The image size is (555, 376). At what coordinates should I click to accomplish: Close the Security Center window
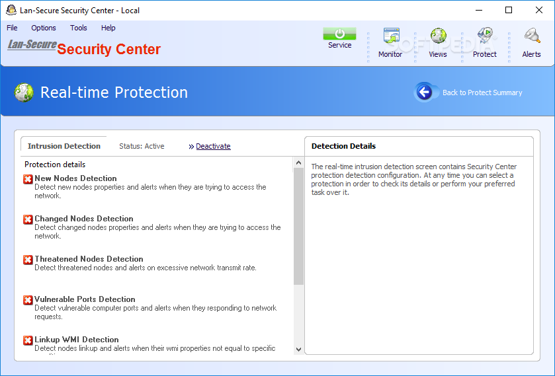(538, 11)
